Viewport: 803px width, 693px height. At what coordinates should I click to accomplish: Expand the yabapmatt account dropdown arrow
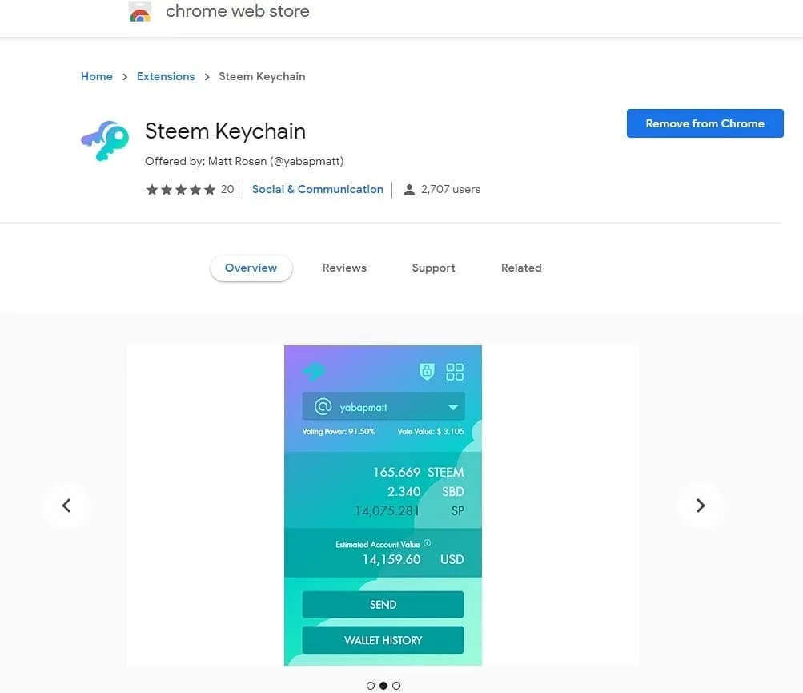(452, 407)
